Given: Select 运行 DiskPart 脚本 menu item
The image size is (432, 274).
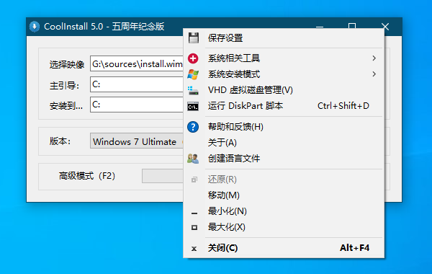Looking at the screenshot, I should 284,106.
